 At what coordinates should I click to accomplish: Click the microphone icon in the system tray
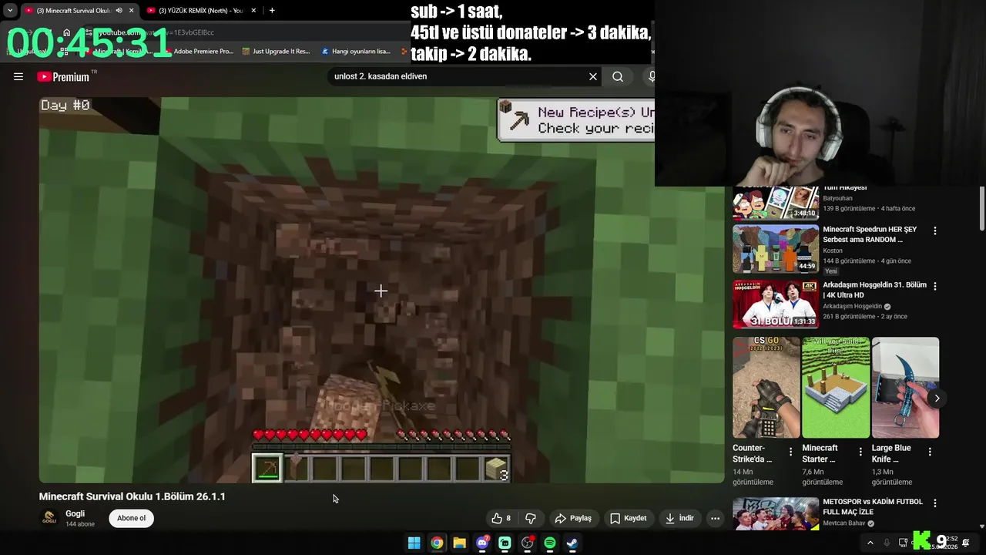887,543
